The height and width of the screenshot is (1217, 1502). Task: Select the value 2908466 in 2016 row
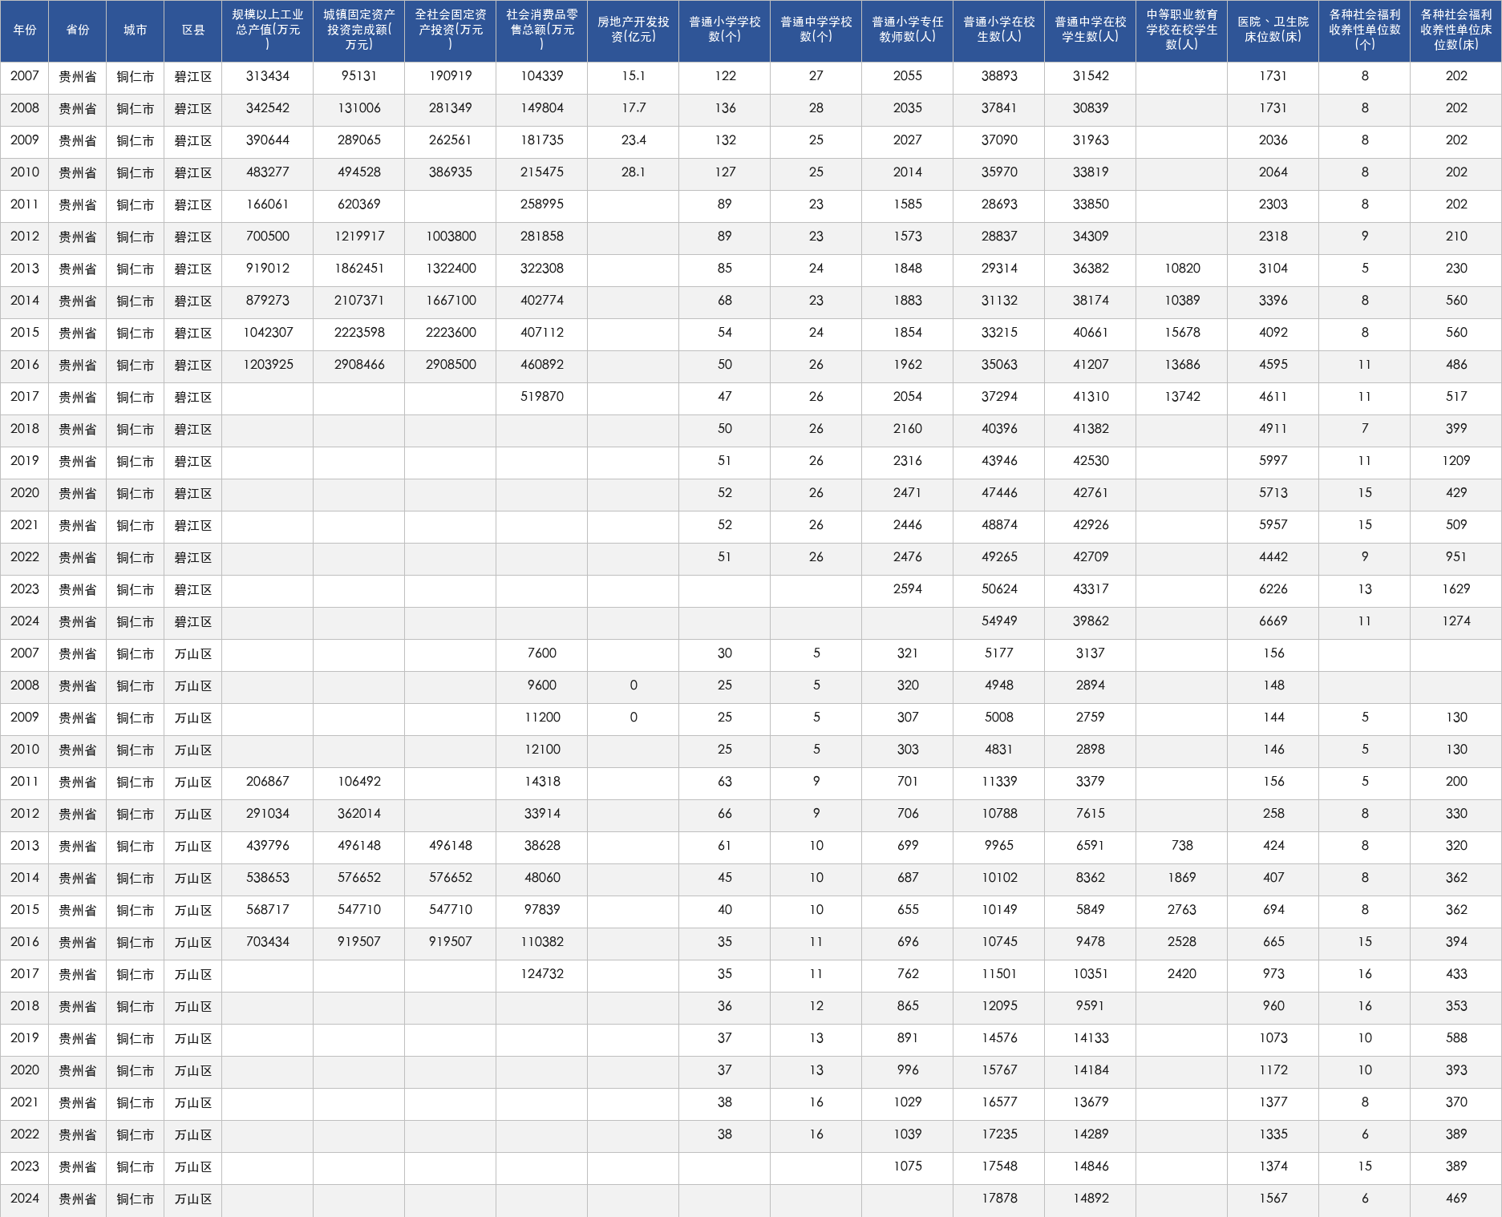359,366
